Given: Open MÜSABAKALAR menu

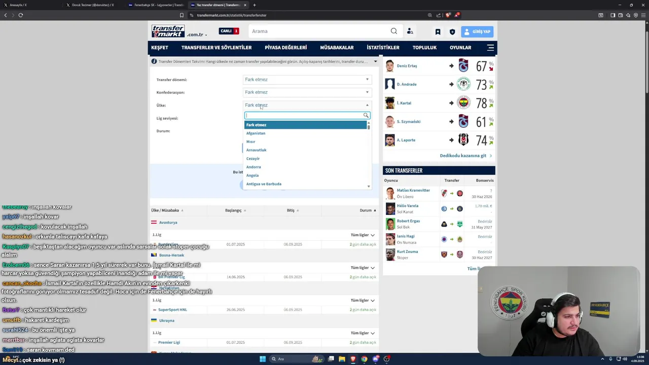Looking at the screenshot, I should 337,48.
